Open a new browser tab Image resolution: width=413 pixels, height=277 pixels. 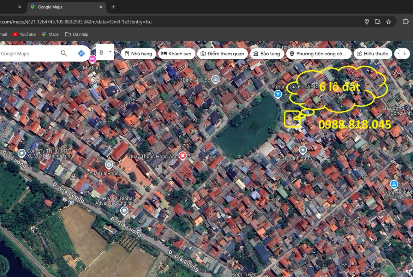tap(113, 7)
